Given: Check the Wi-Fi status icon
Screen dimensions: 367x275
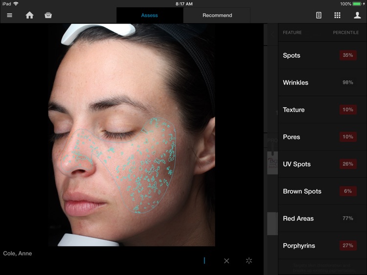Looking at the screenshot, I should (x=16, y=4).
